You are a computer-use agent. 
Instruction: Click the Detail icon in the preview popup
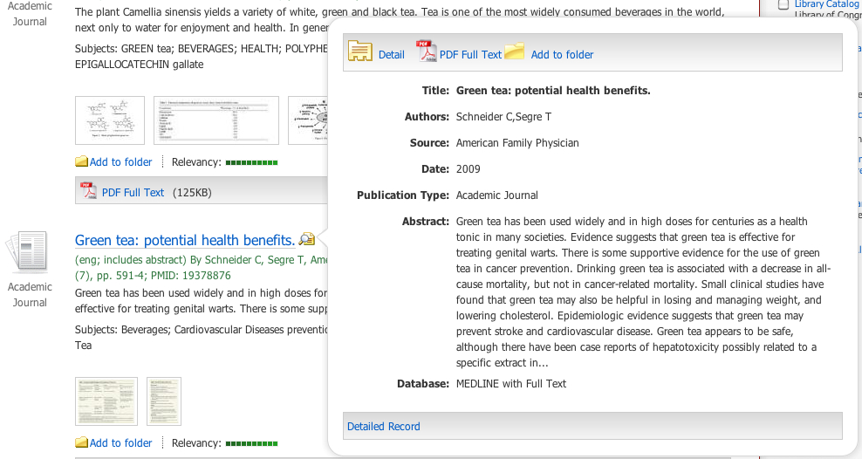[x=360, y=52]
